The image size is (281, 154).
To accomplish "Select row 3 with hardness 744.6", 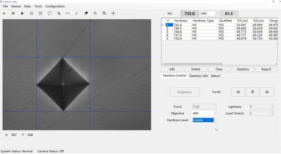I will pyautogui.click(x=219, y=32).
